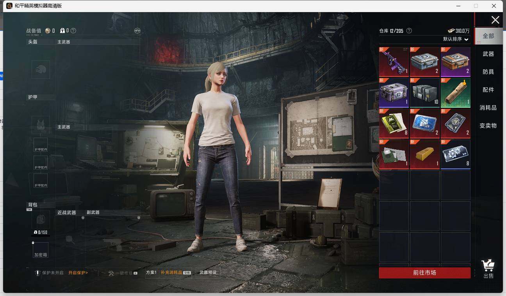The image size is (506, 296).
Task: Click the 头盔 helmet section label
Action: click(x=33, y=42)
